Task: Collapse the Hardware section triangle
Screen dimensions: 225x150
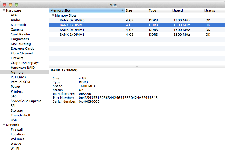Action: pyautogui.click(x=4, y=10)
